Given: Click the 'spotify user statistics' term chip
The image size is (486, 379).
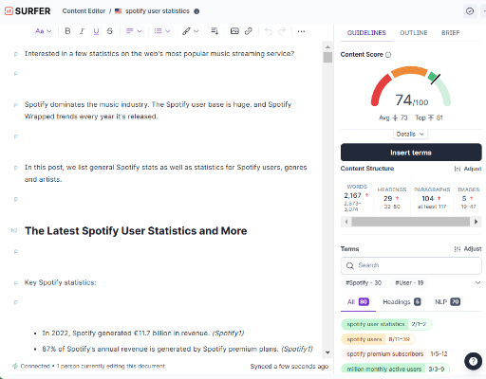Looking at the screenshot, I should pyautogui.click(x=386, y=324).
